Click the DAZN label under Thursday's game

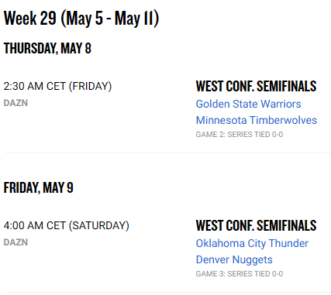pyautogui.click(x=16, y=103)
